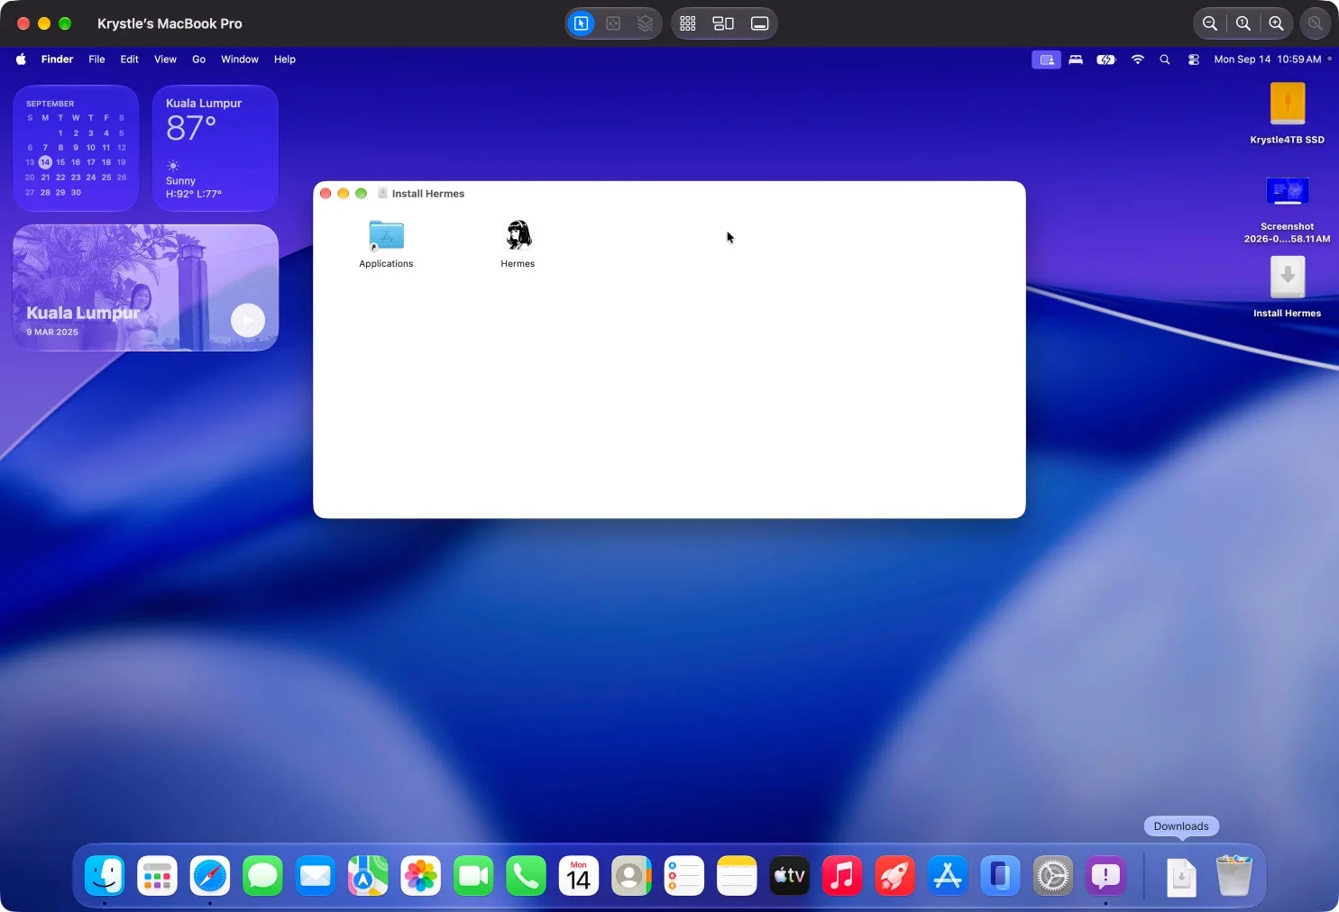This screenshot has height=912, width=1339.
Task: Zoom in with the plus magnifier
Action: click(x=1276, y=23)
